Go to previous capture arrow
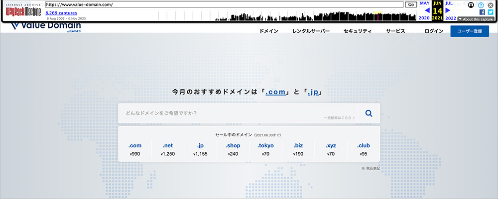 (427, 10)
